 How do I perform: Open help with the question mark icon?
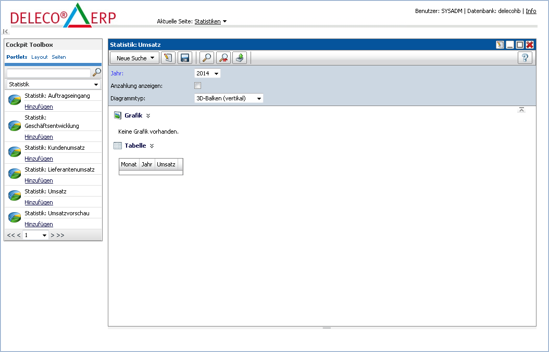525,58
